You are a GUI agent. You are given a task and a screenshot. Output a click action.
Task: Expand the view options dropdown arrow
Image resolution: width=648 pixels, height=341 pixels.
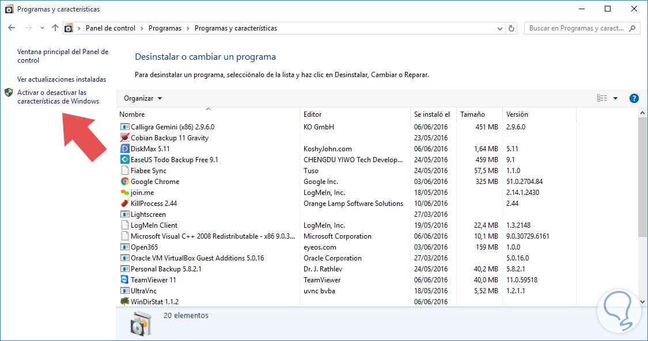click(615, 98)
